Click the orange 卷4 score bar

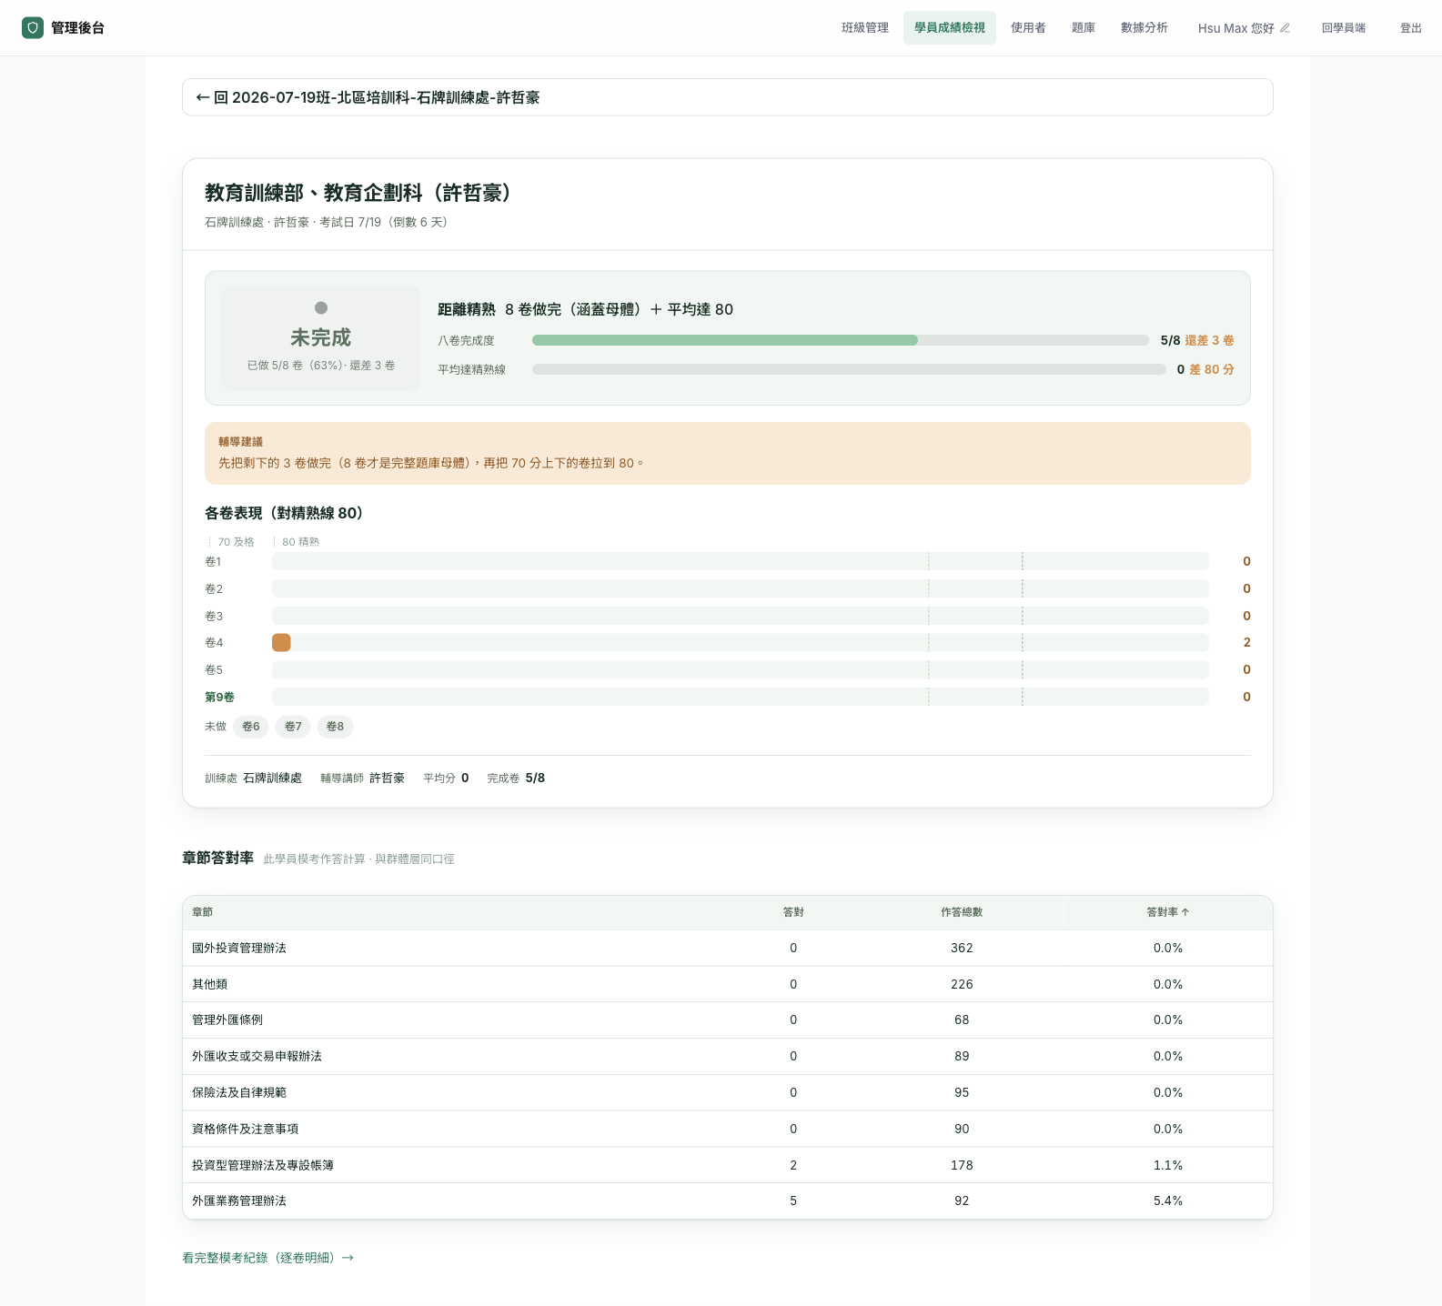(281, 643)
